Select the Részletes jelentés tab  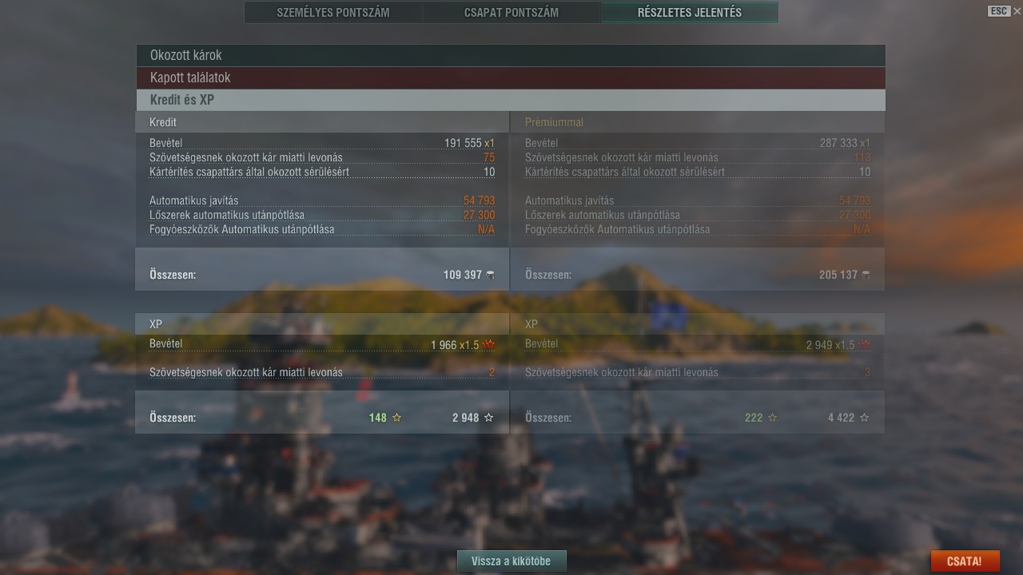[x=690, y=13]
